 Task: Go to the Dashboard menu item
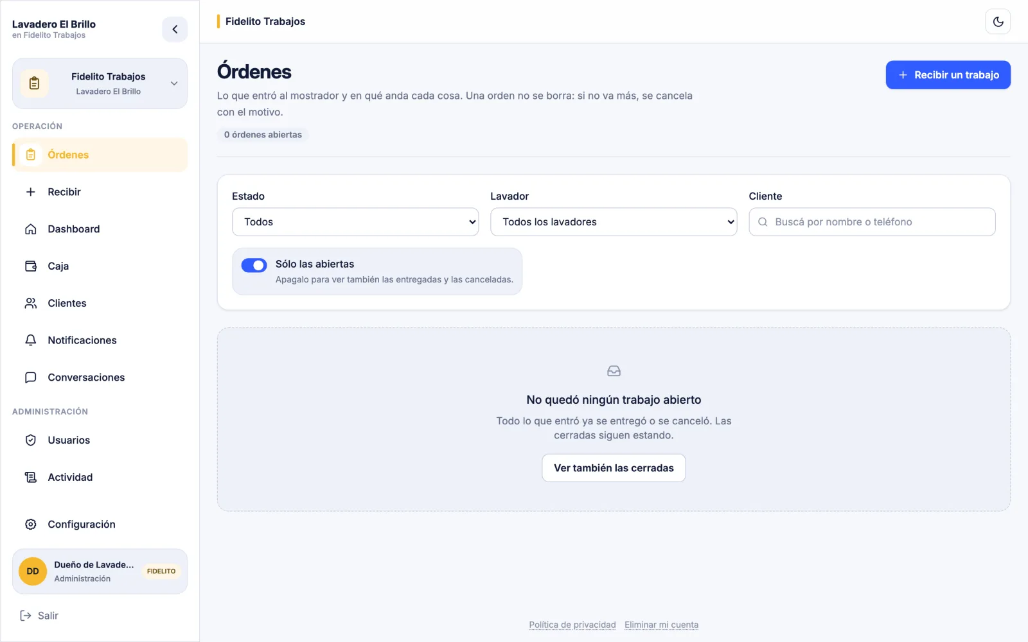coord(100,229)
